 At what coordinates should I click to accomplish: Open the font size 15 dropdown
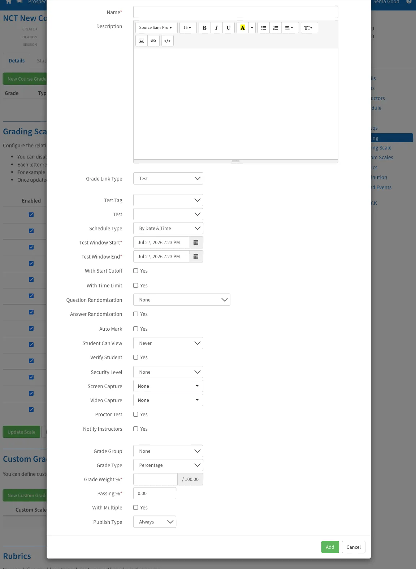point(188,28)
